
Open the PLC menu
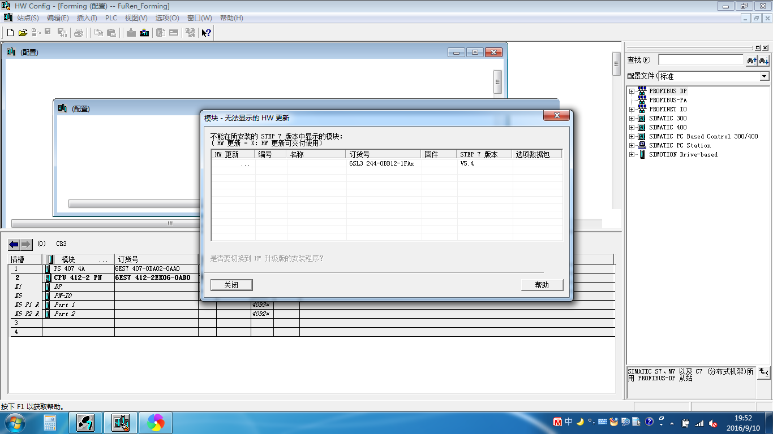[x=111, y=18]
